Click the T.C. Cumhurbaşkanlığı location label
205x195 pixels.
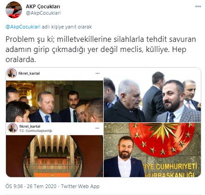tap(36, 131)
